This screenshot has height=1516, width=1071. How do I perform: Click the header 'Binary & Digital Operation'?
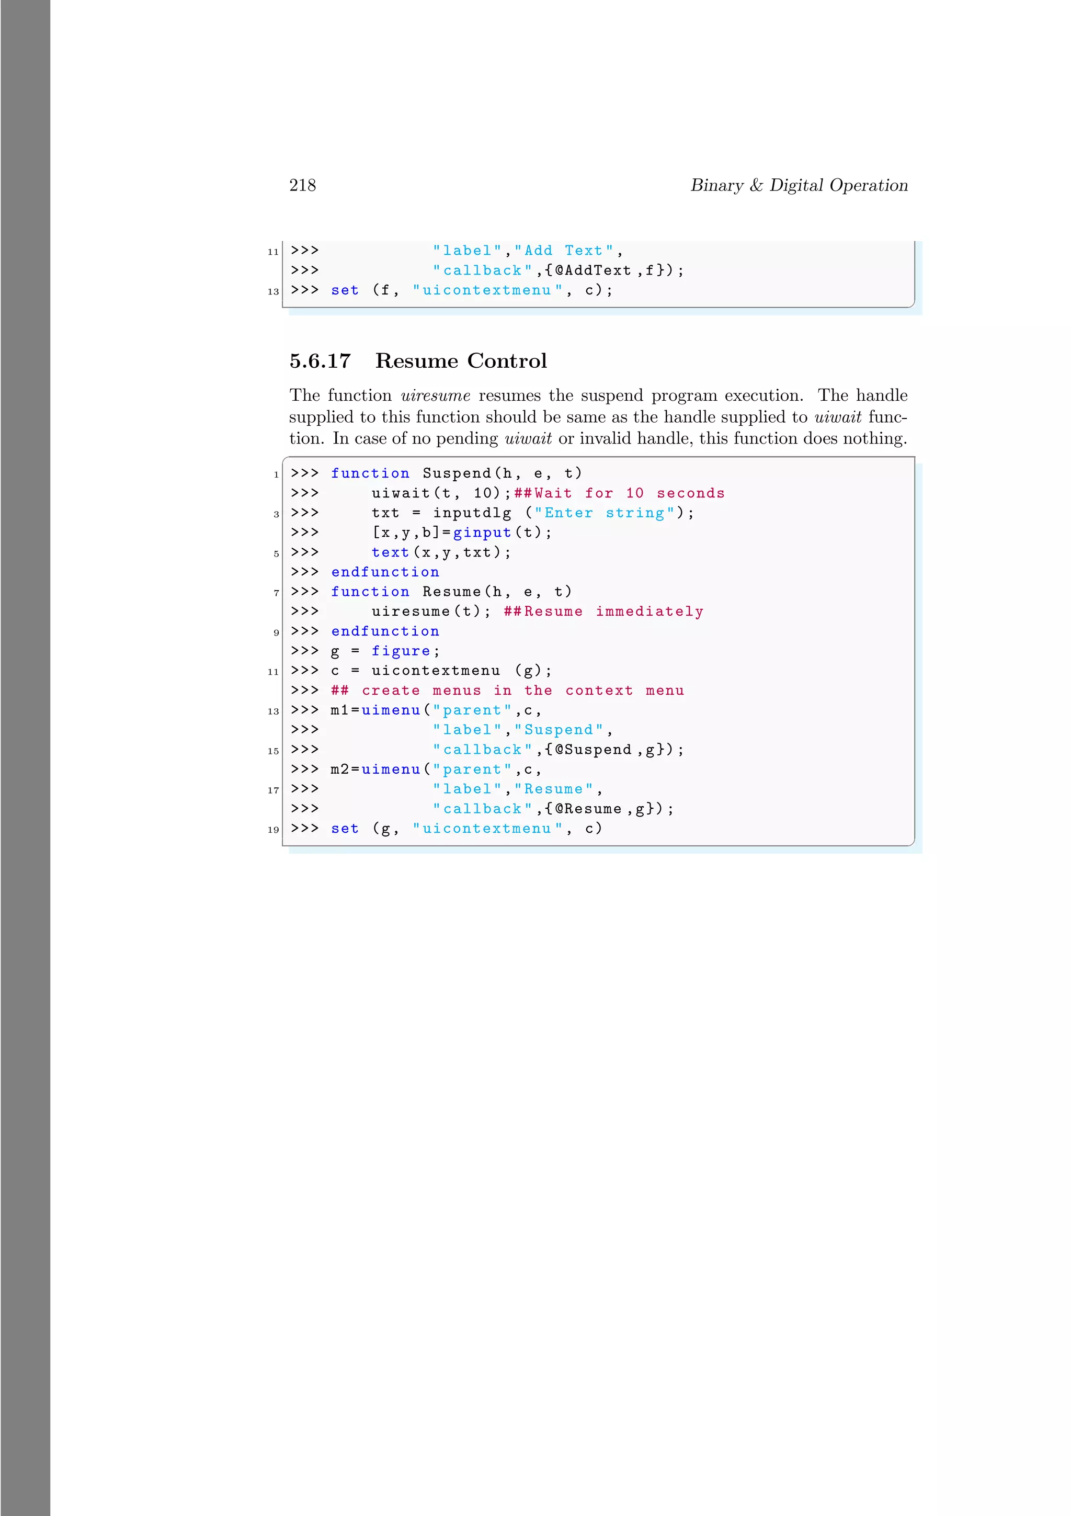coord(799,185)
